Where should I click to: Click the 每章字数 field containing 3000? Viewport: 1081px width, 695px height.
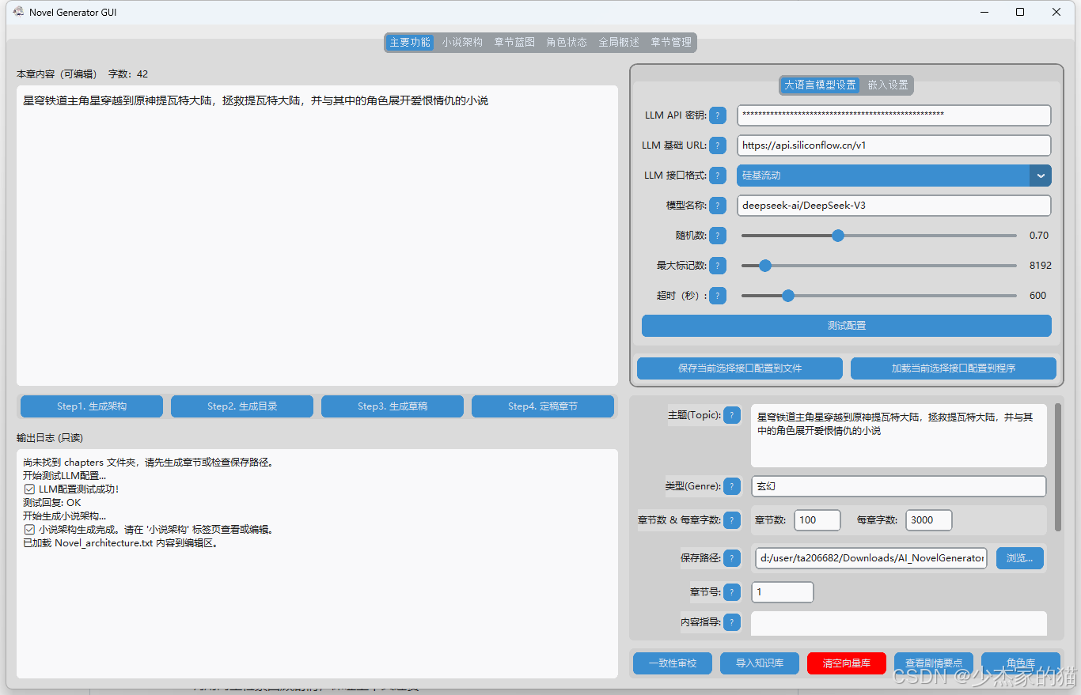tap(929, 520)
